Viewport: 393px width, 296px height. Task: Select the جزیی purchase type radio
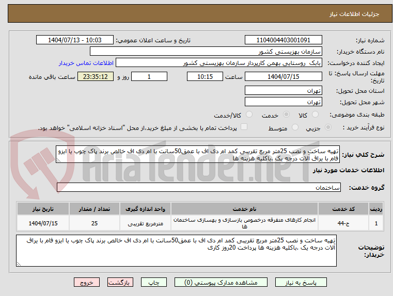[x=328, y=127]
